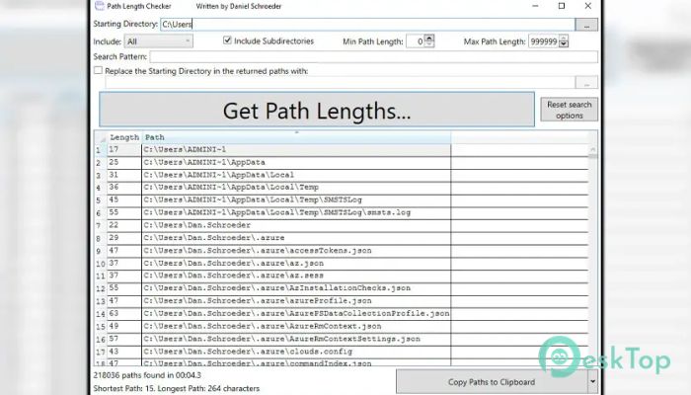
Task: Toggle the Include Subdirectories checkbox
Action: (227, 40)
